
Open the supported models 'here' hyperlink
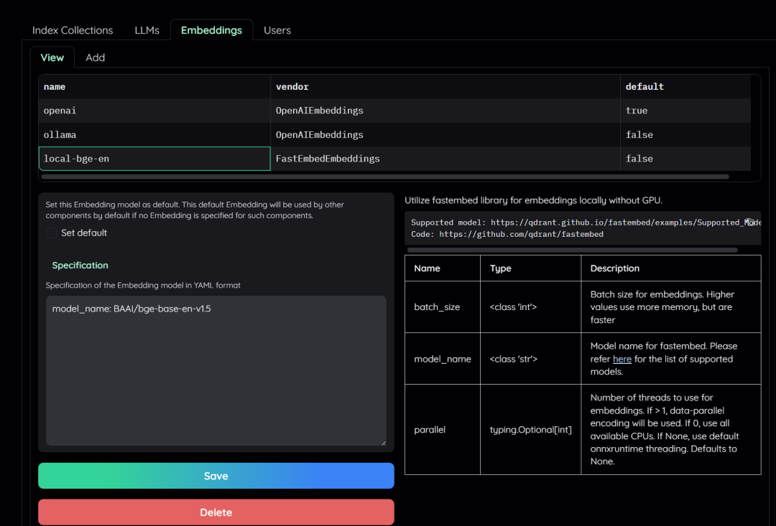pos(622,359)
